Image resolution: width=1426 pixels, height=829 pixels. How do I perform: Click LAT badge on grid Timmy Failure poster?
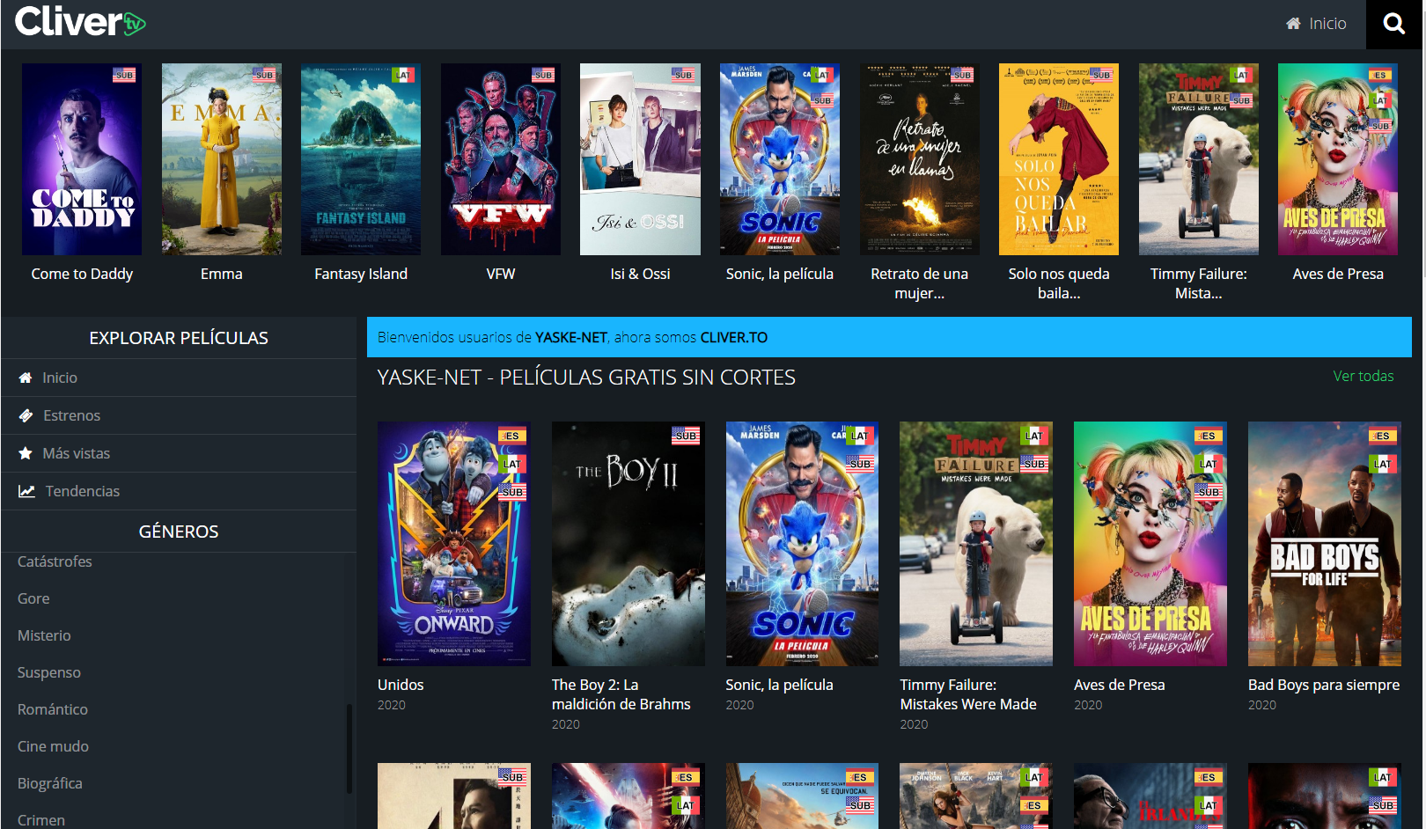pyautogui.click(x=1033, y=436)
